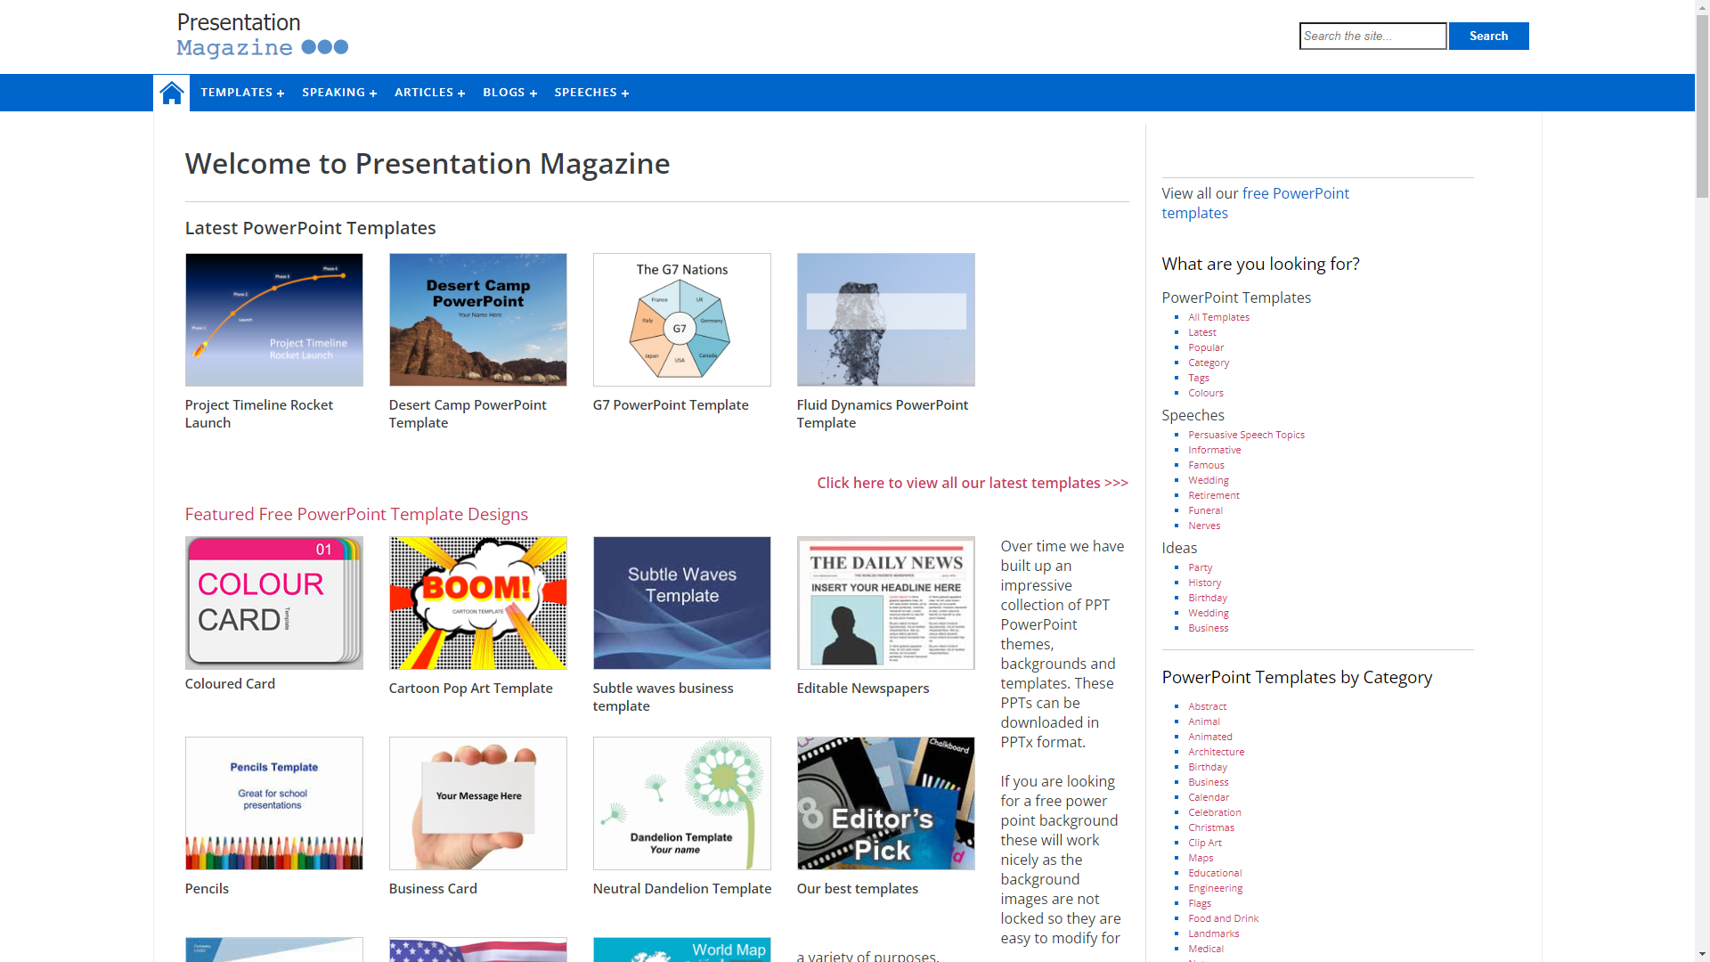Screen dimensions: 1710x962
Task: Open the Blogs menu item
Action: [x=509, y=93]
